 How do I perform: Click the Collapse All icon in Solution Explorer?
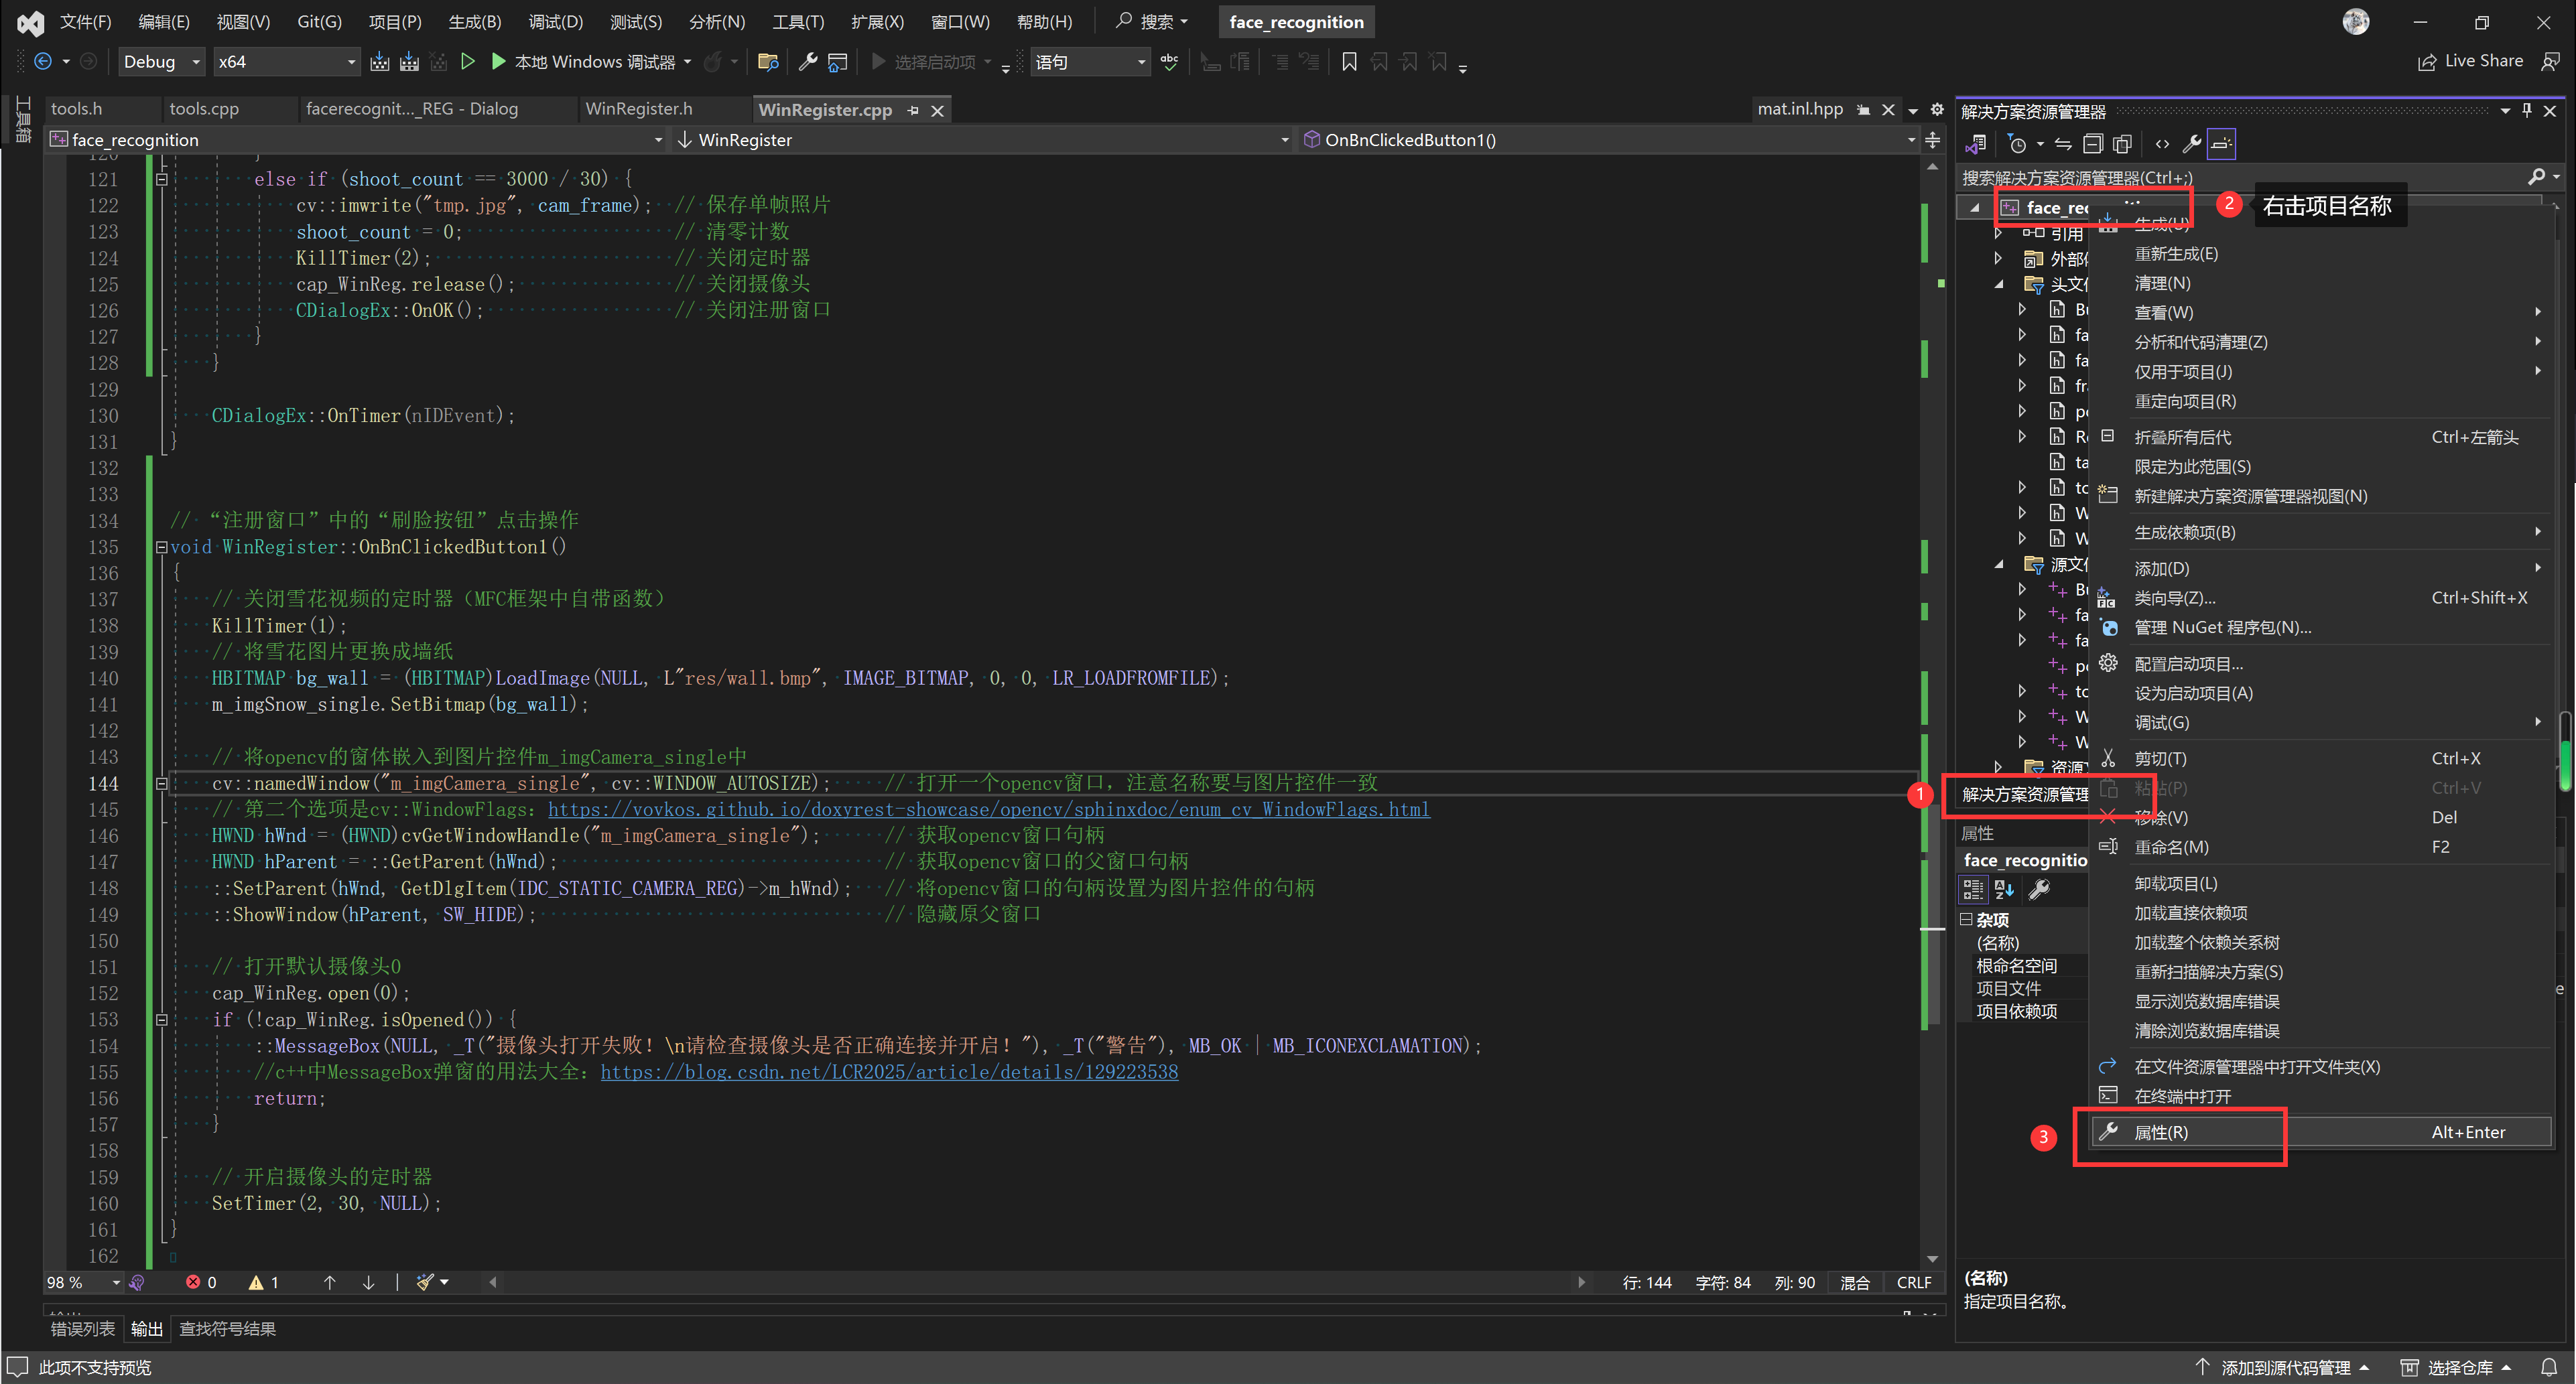pyautogui.click(x=2093, y=144)
